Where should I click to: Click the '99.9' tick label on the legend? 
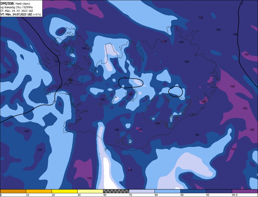(x=235, y=195)
